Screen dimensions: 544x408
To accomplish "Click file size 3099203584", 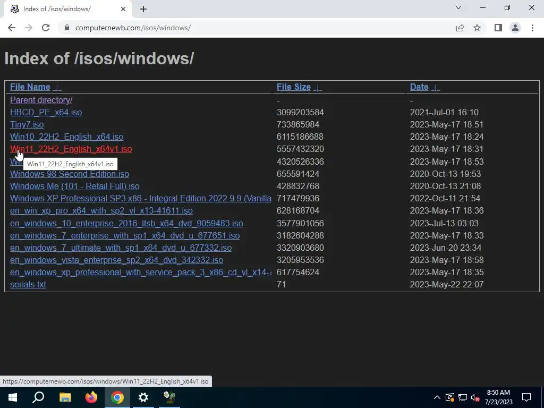I will [x=300, y=113].
